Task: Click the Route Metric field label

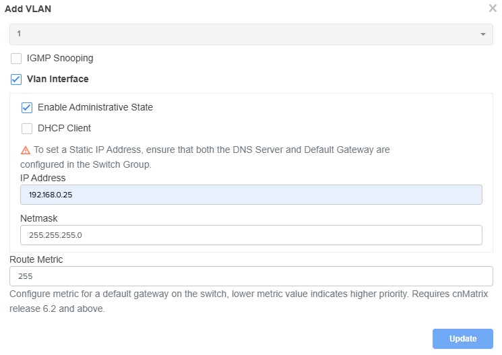Action: click(x=36, y=259)
